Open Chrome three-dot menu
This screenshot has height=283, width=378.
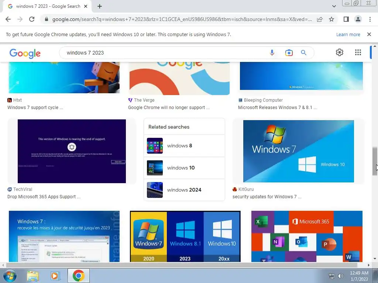[370, 19]
